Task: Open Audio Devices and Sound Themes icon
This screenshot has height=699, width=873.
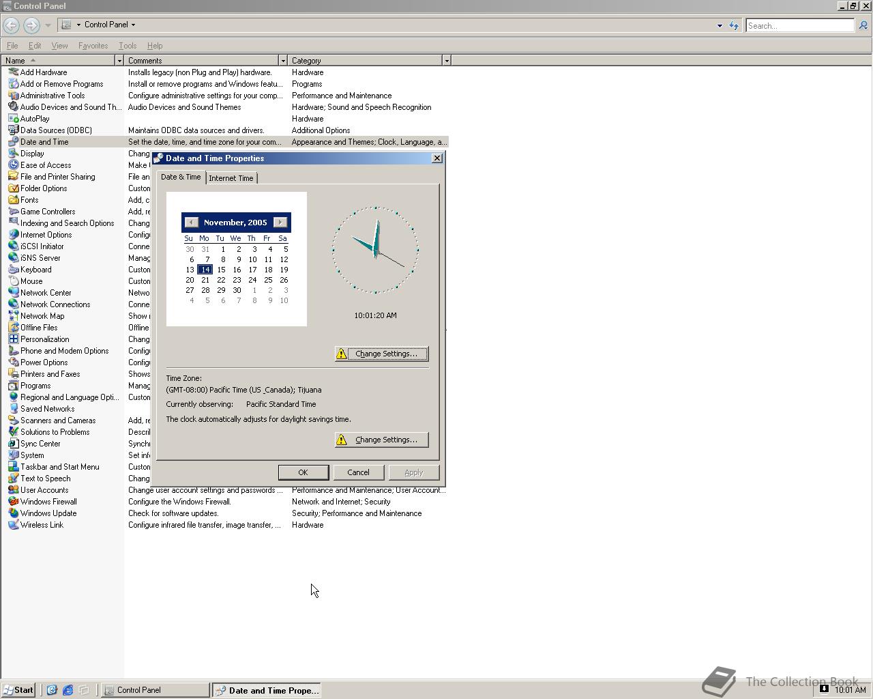Action: (x=13, y=107)
